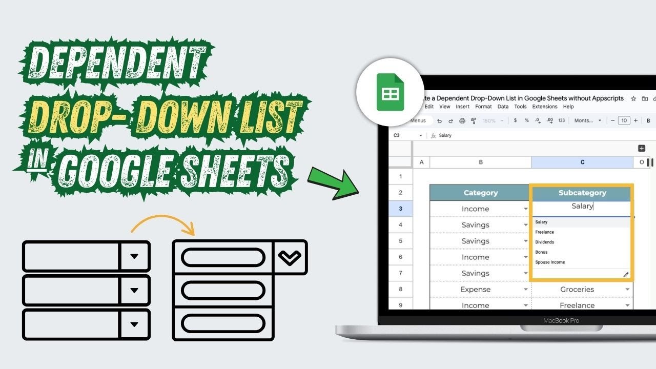Select the Paint format tool
This screenshot has width=656, height=369.
[473, 121]
